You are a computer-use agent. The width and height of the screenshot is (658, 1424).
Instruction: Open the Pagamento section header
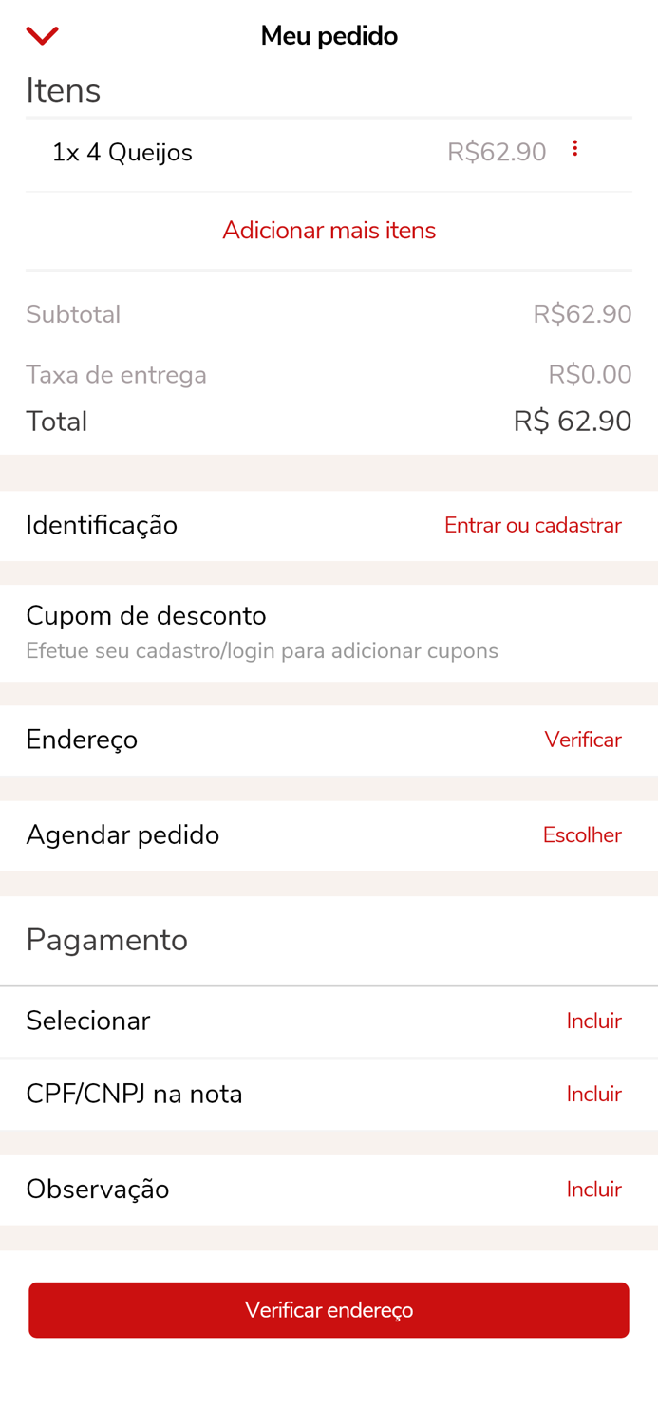tap(107, 941)
